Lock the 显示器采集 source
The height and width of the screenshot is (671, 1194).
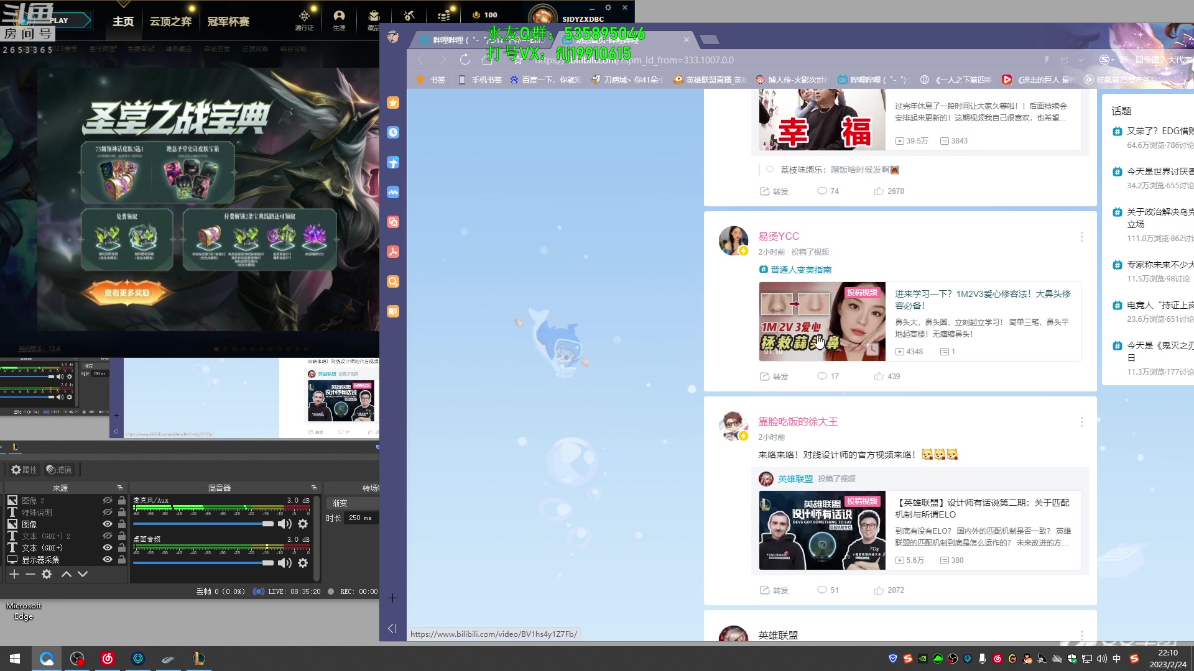tap(122, 559)
